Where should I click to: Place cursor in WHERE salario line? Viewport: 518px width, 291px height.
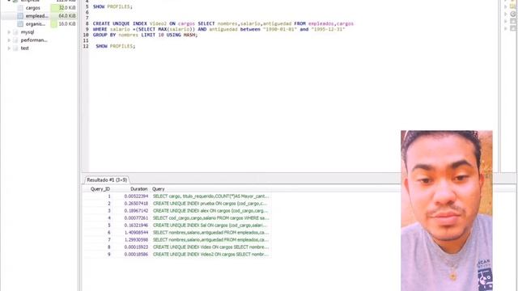(219, 29)
